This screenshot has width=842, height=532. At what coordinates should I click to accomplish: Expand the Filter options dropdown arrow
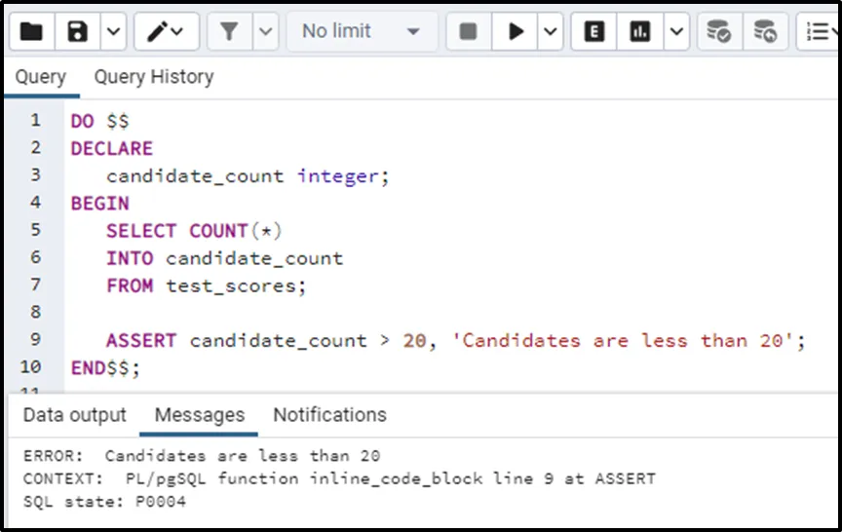point(265,32)
